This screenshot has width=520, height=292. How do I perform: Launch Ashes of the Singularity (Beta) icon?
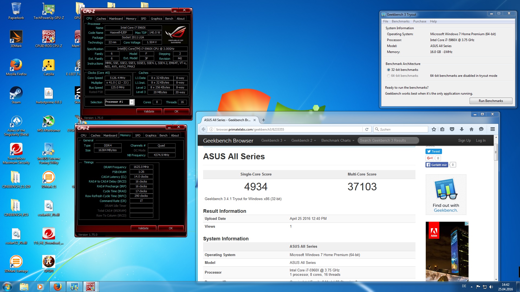point(16,125)
